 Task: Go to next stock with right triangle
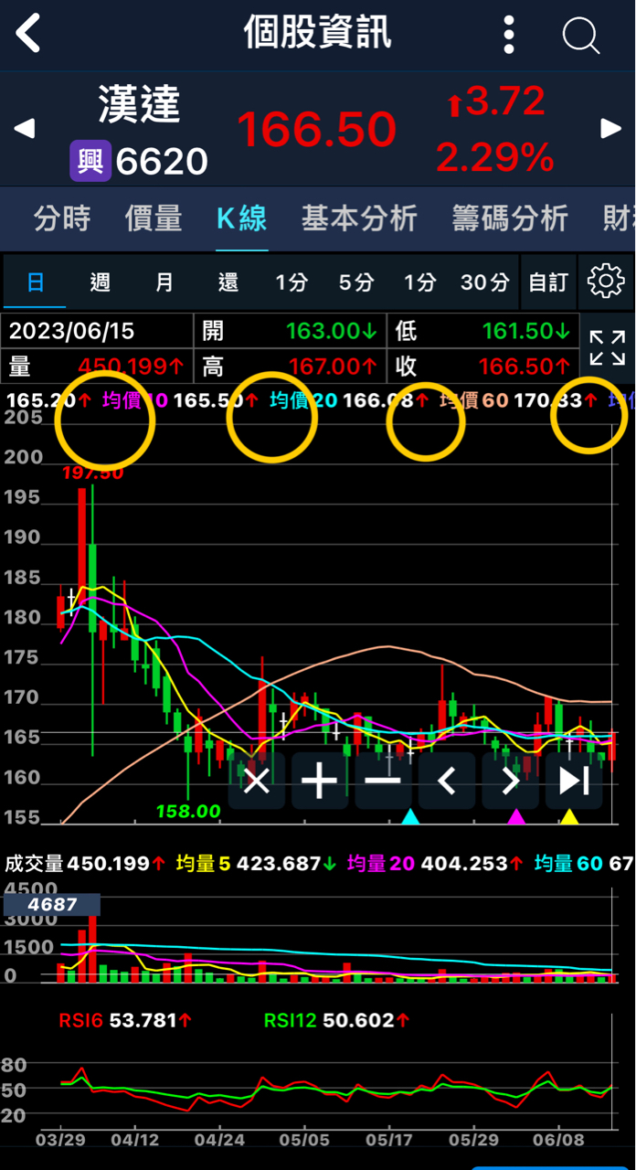(610, 129)
